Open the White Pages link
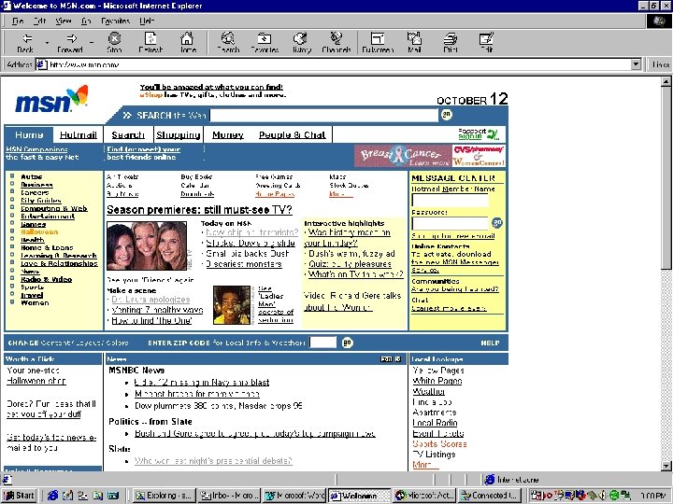Image resolution: width=673 pixels, height=504 pixels. (437, 381)
